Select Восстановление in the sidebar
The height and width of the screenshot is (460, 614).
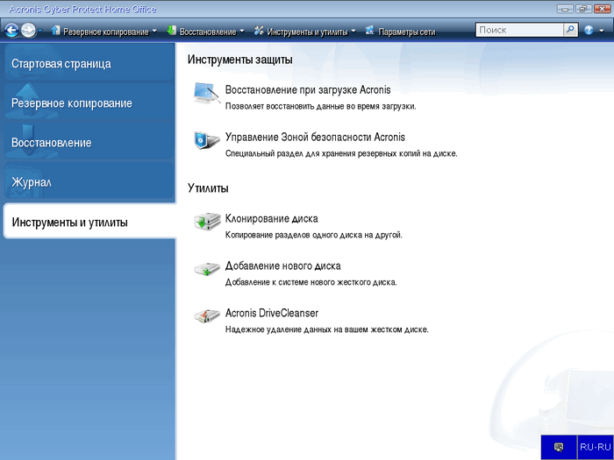tap(89, 142)
